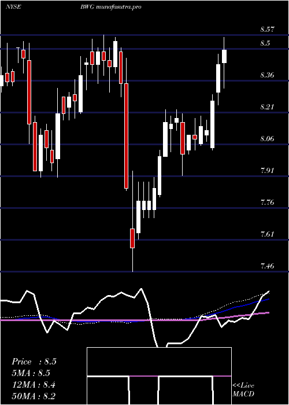This screenshot has height=405, width=289.
Task: Select the NYSE exchange label
Action: (13, 7)
